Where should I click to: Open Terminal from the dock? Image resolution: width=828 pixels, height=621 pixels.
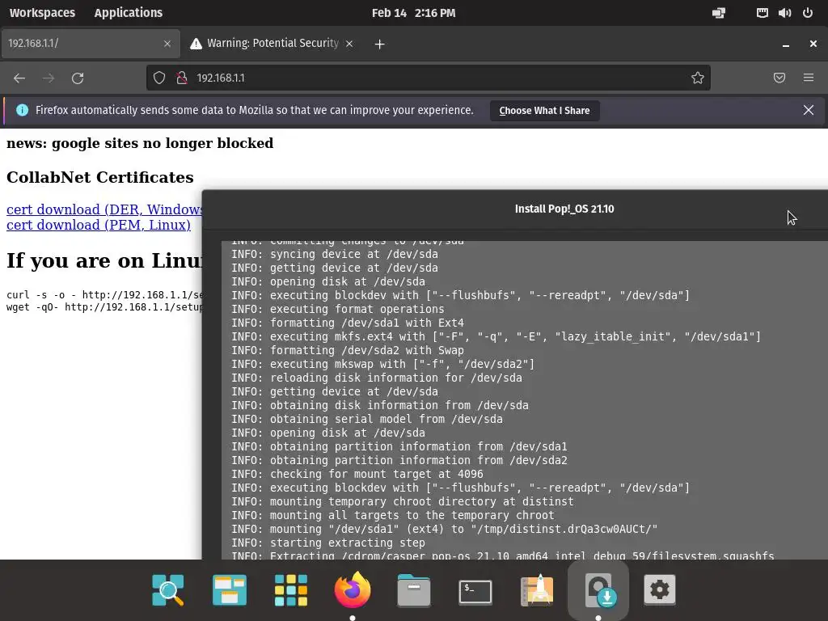pyautogui.click(x=475, y=591)
